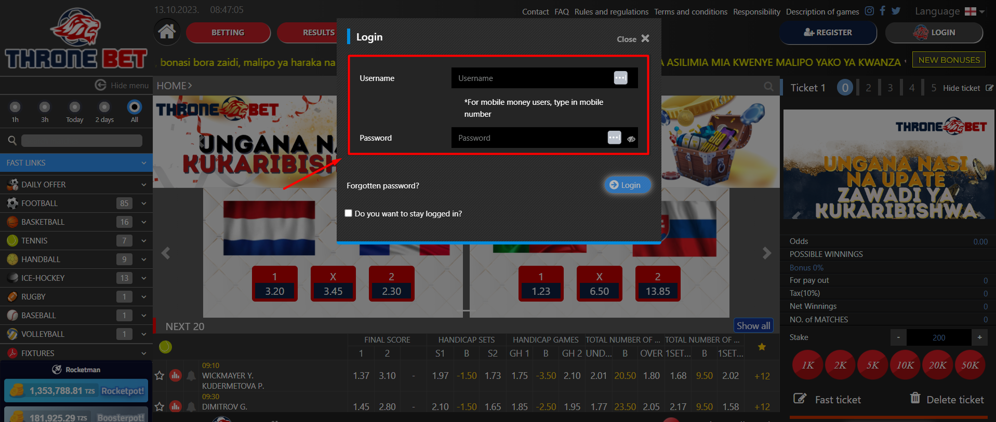
Task: Click Show all button
Action: point(753,325)
